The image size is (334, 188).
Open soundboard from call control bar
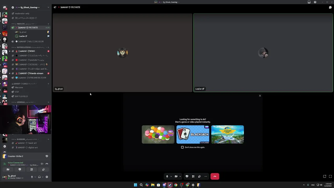click(x=199, y=177)
